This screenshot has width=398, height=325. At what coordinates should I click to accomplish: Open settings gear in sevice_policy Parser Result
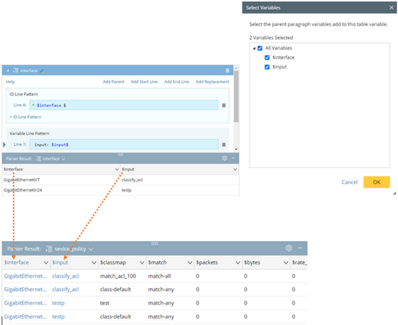pos(289,248)
